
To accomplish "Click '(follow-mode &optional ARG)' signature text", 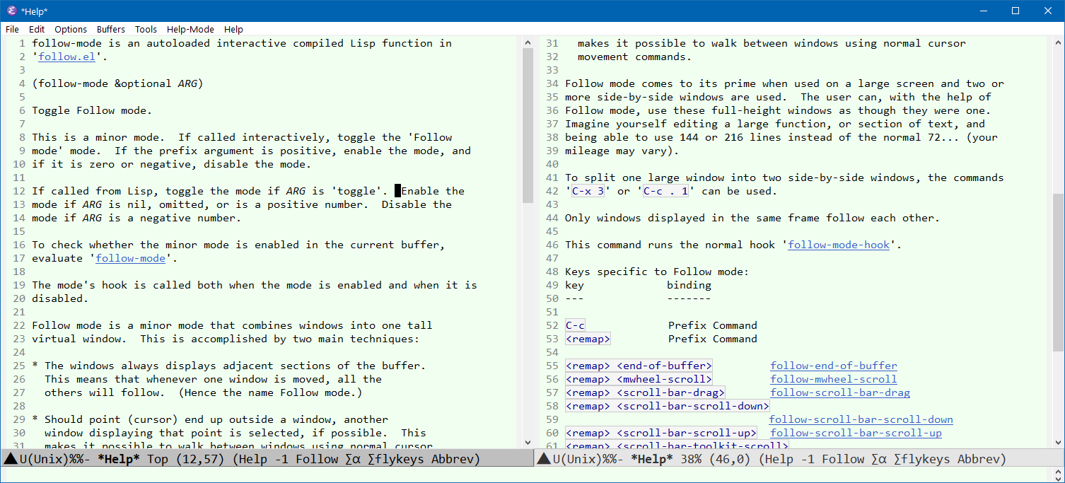I will click(117, 83).
